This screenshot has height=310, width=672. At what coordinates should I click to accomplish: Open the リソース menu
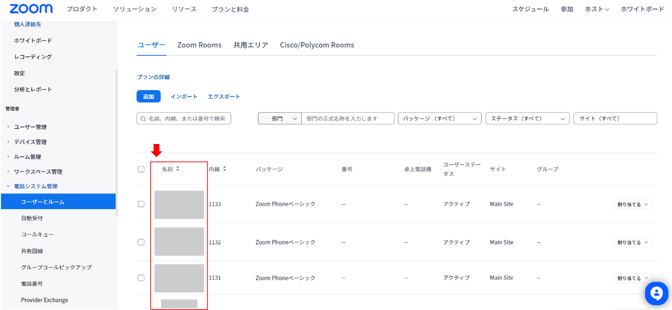coord(184,9)
